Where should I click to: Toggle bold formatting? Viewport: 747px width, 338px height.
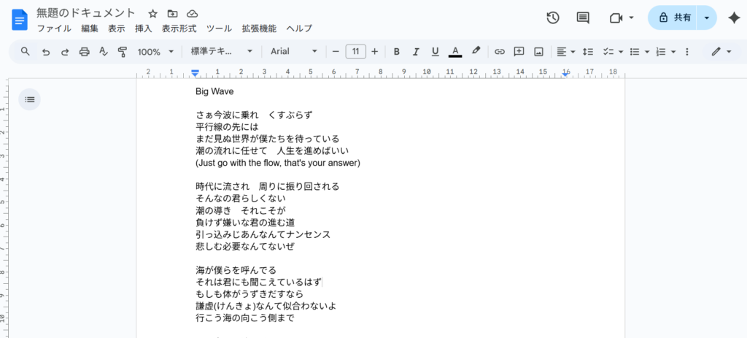[x=397, y=52]
